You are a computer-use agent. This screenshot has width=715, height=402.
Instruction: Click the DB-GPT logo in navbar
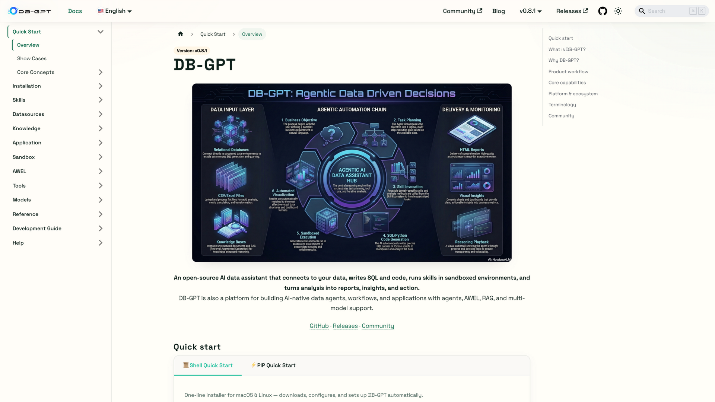(x=29, y=11)
